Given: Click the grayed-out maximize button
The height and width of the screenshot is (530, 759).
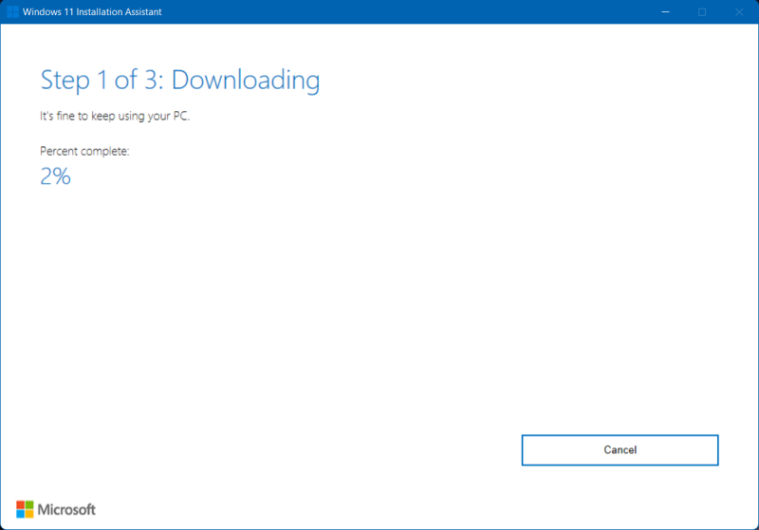Looking at the screenshot, I should coord(702,11).
